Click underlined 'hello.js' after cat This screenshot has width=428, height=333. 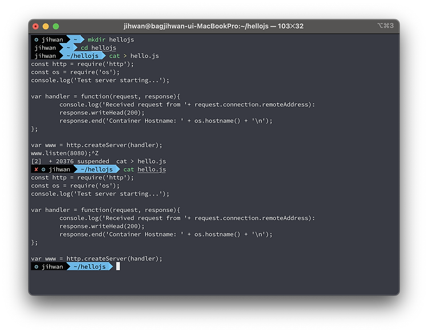[x=151, y=170]
